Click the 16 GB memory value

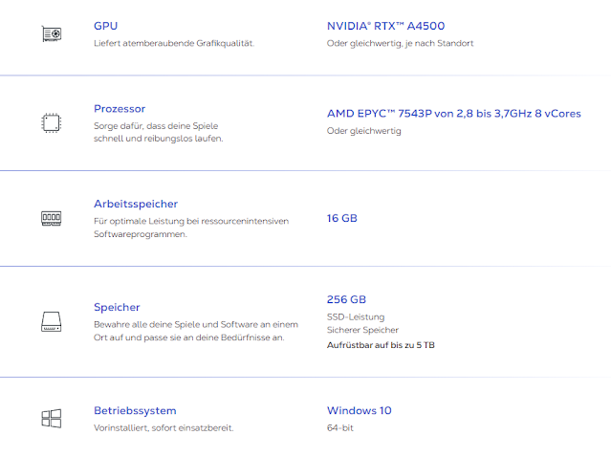point(342,218)
